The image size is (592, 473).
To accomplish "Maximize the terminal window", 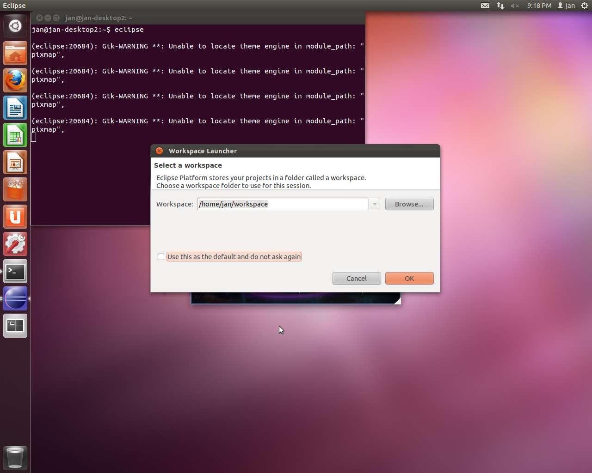I will coord(56,18).
